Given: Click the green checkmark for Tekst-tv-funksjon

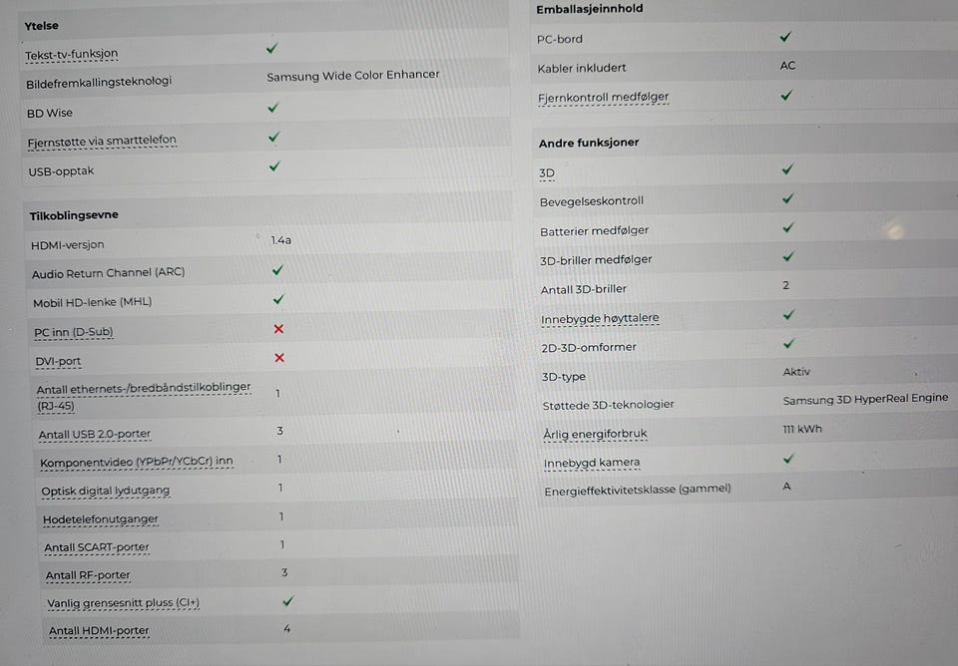Looking at the screenshot, I should [271, 48].
